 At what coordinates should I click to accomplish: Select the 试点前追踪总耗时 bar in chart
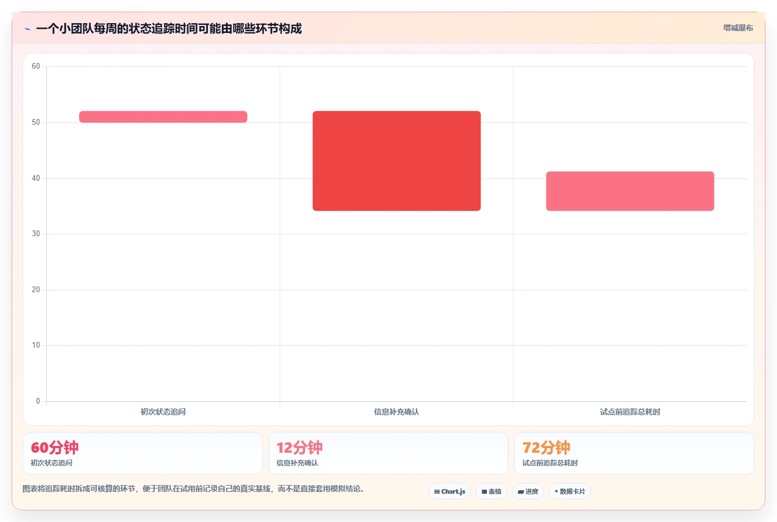pos(630,191)
